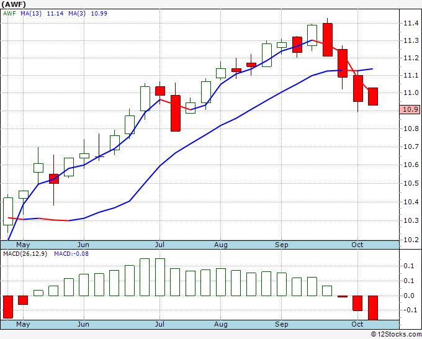Click the 10.2 price axis label

(x=411, y=240)
